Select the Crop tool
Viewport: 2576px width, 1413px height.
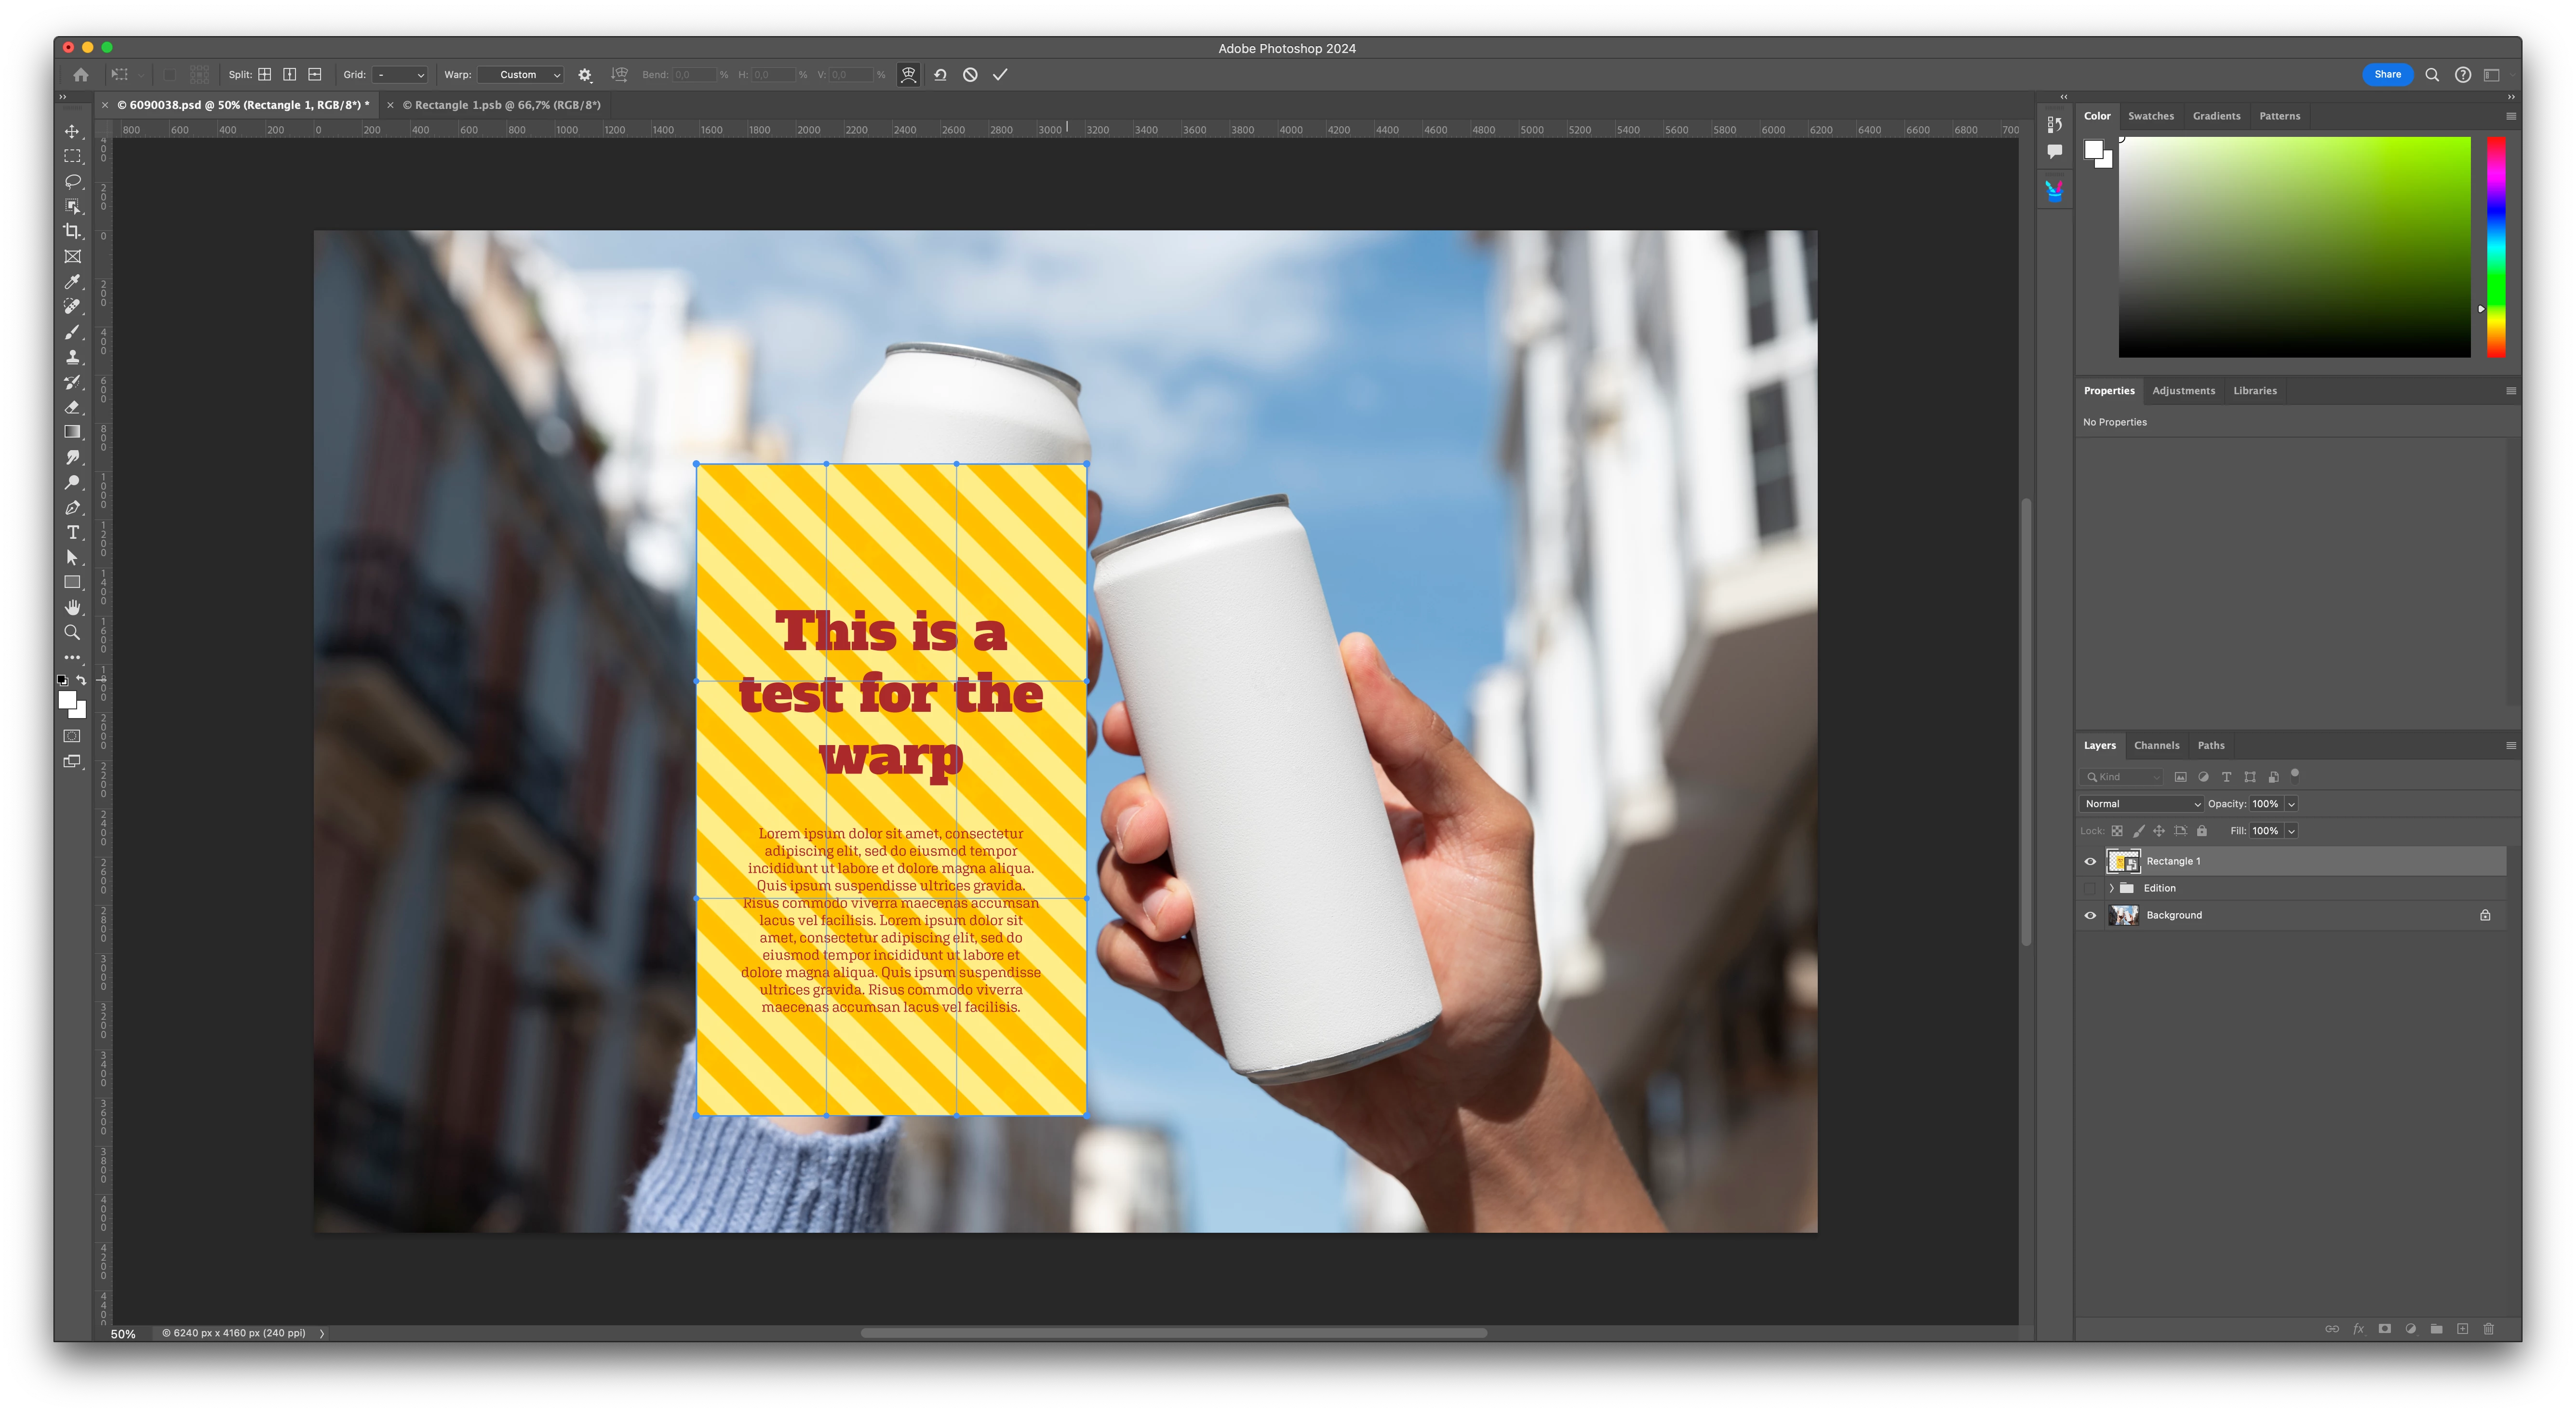click(72, 231)
